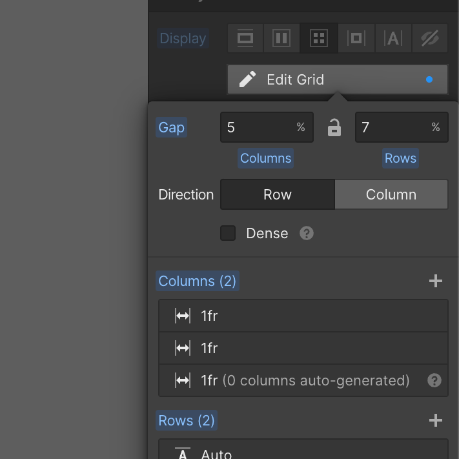Click the pencil icon on Edit Grid

(x=247, y=79)
